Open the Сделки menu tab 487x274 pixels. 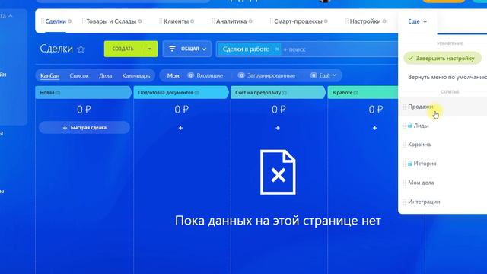56,21
